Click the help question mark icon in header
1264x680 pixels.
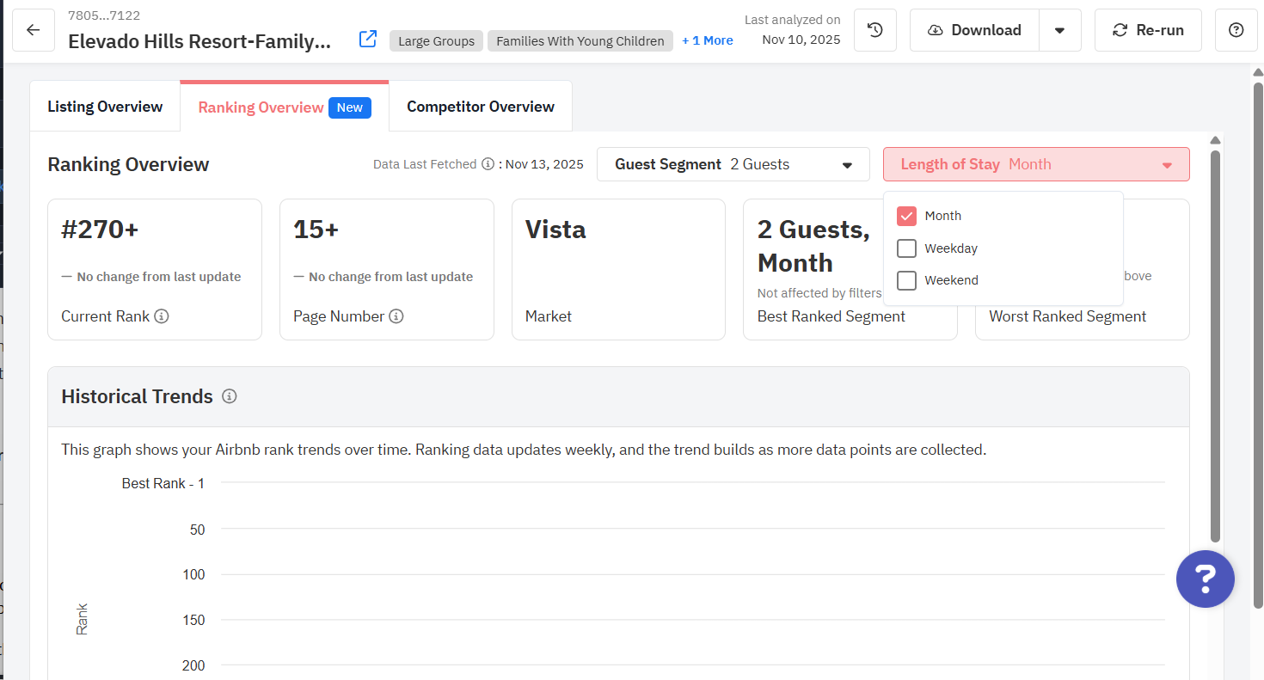click(1236, 30)
